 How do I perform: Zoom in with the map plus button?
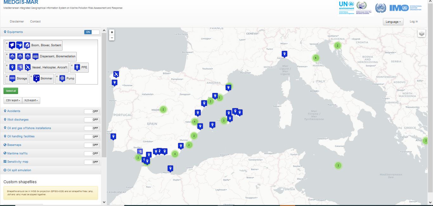click(x=112, y=32)
